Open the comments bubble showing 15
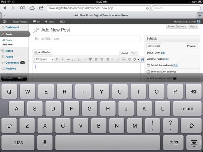The width and height of the screenshot is (203, 152). (36, 22)
